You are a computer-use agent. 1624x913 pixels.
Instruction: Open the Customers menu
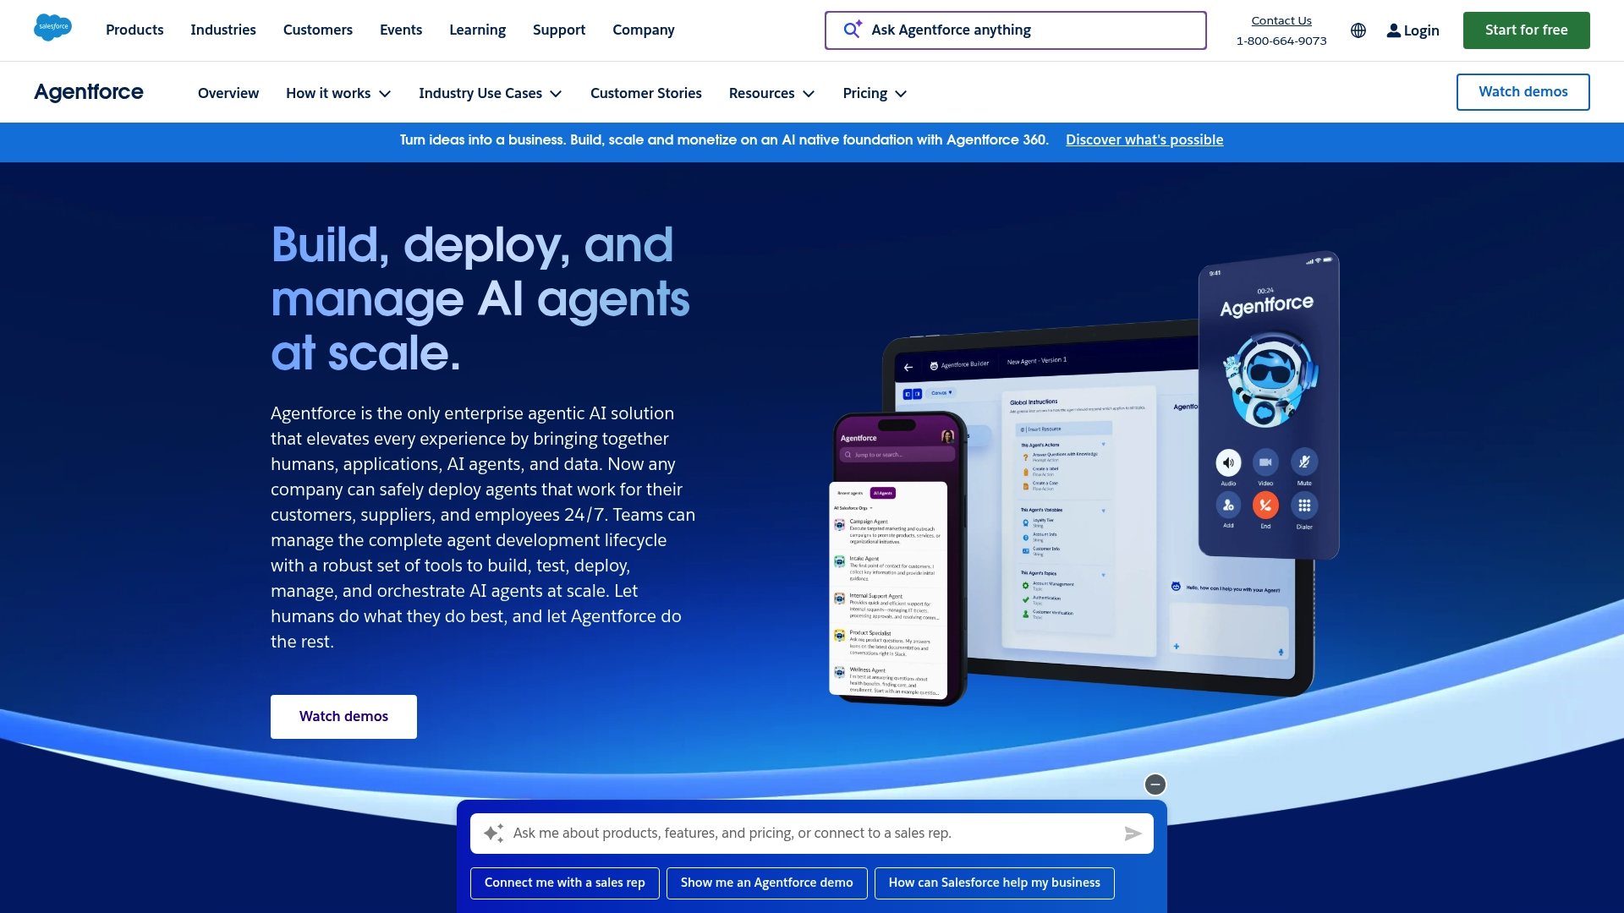coord(318,30)
